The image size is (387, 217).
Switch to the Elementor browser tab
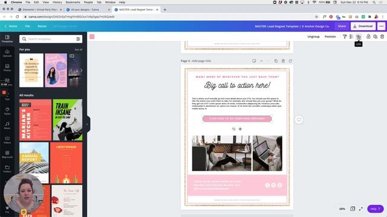pyautogui.click(x=40, y=10)
